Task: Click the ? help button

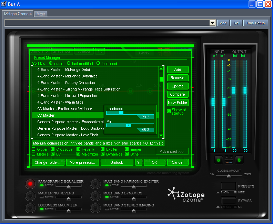Action: (139, 162)
